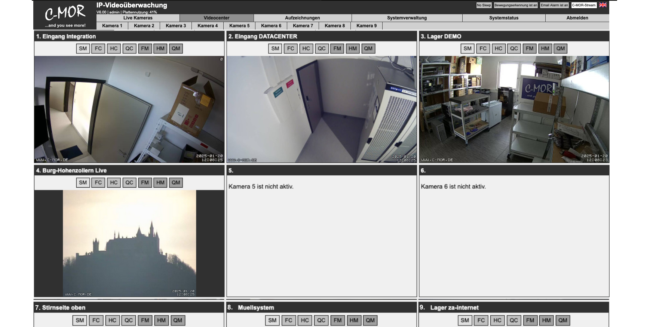Click QM under Eingang Integration
650x327 pixels.
pos(176,49)
